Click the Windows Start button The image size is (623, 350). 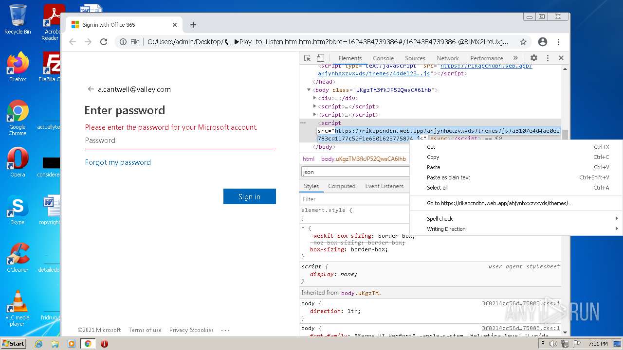pyautogui.click(x=13, y=343)
